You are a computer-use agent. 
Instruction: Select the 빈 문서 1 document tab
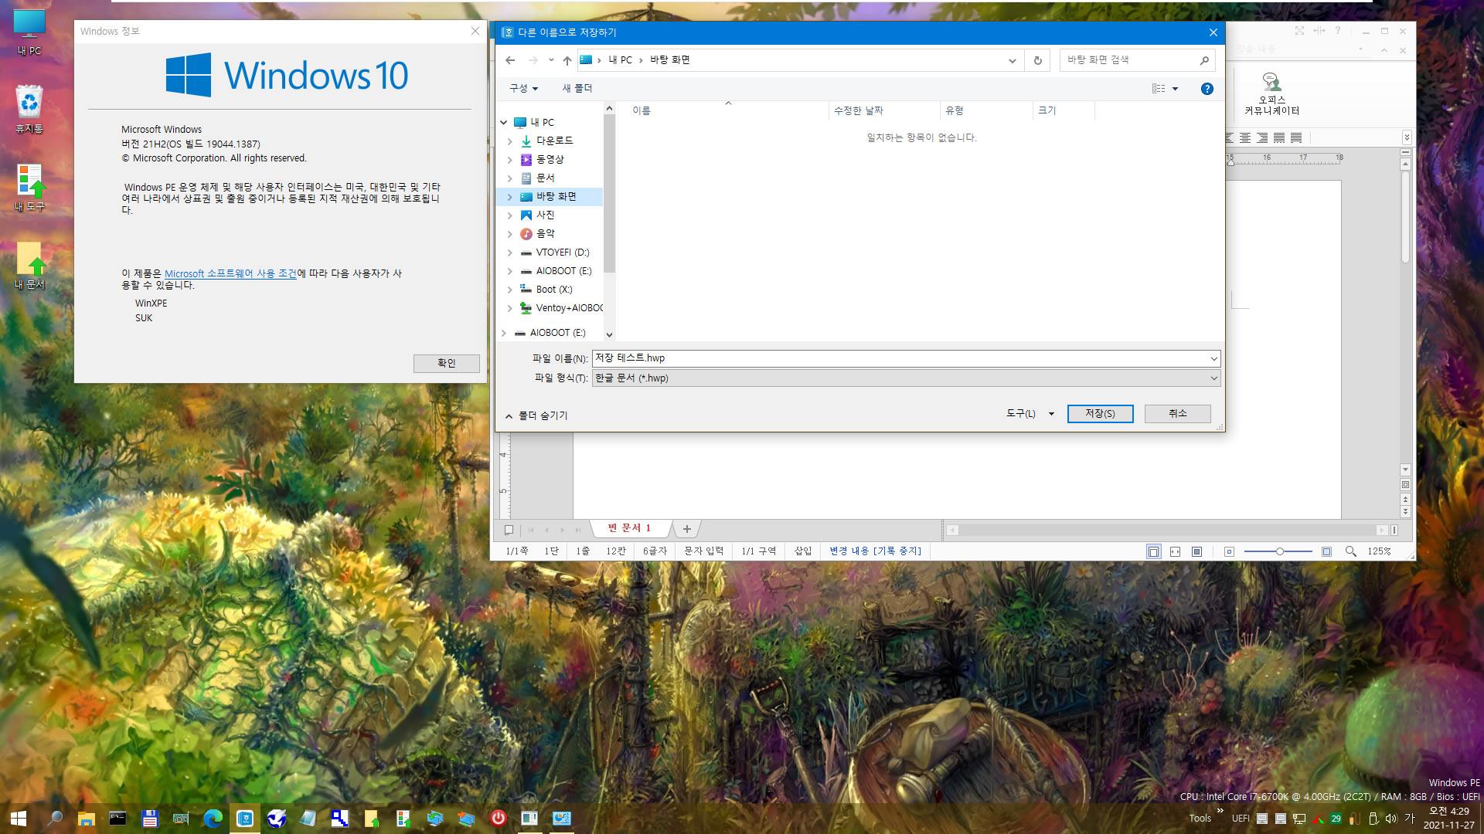coord(629,528)
